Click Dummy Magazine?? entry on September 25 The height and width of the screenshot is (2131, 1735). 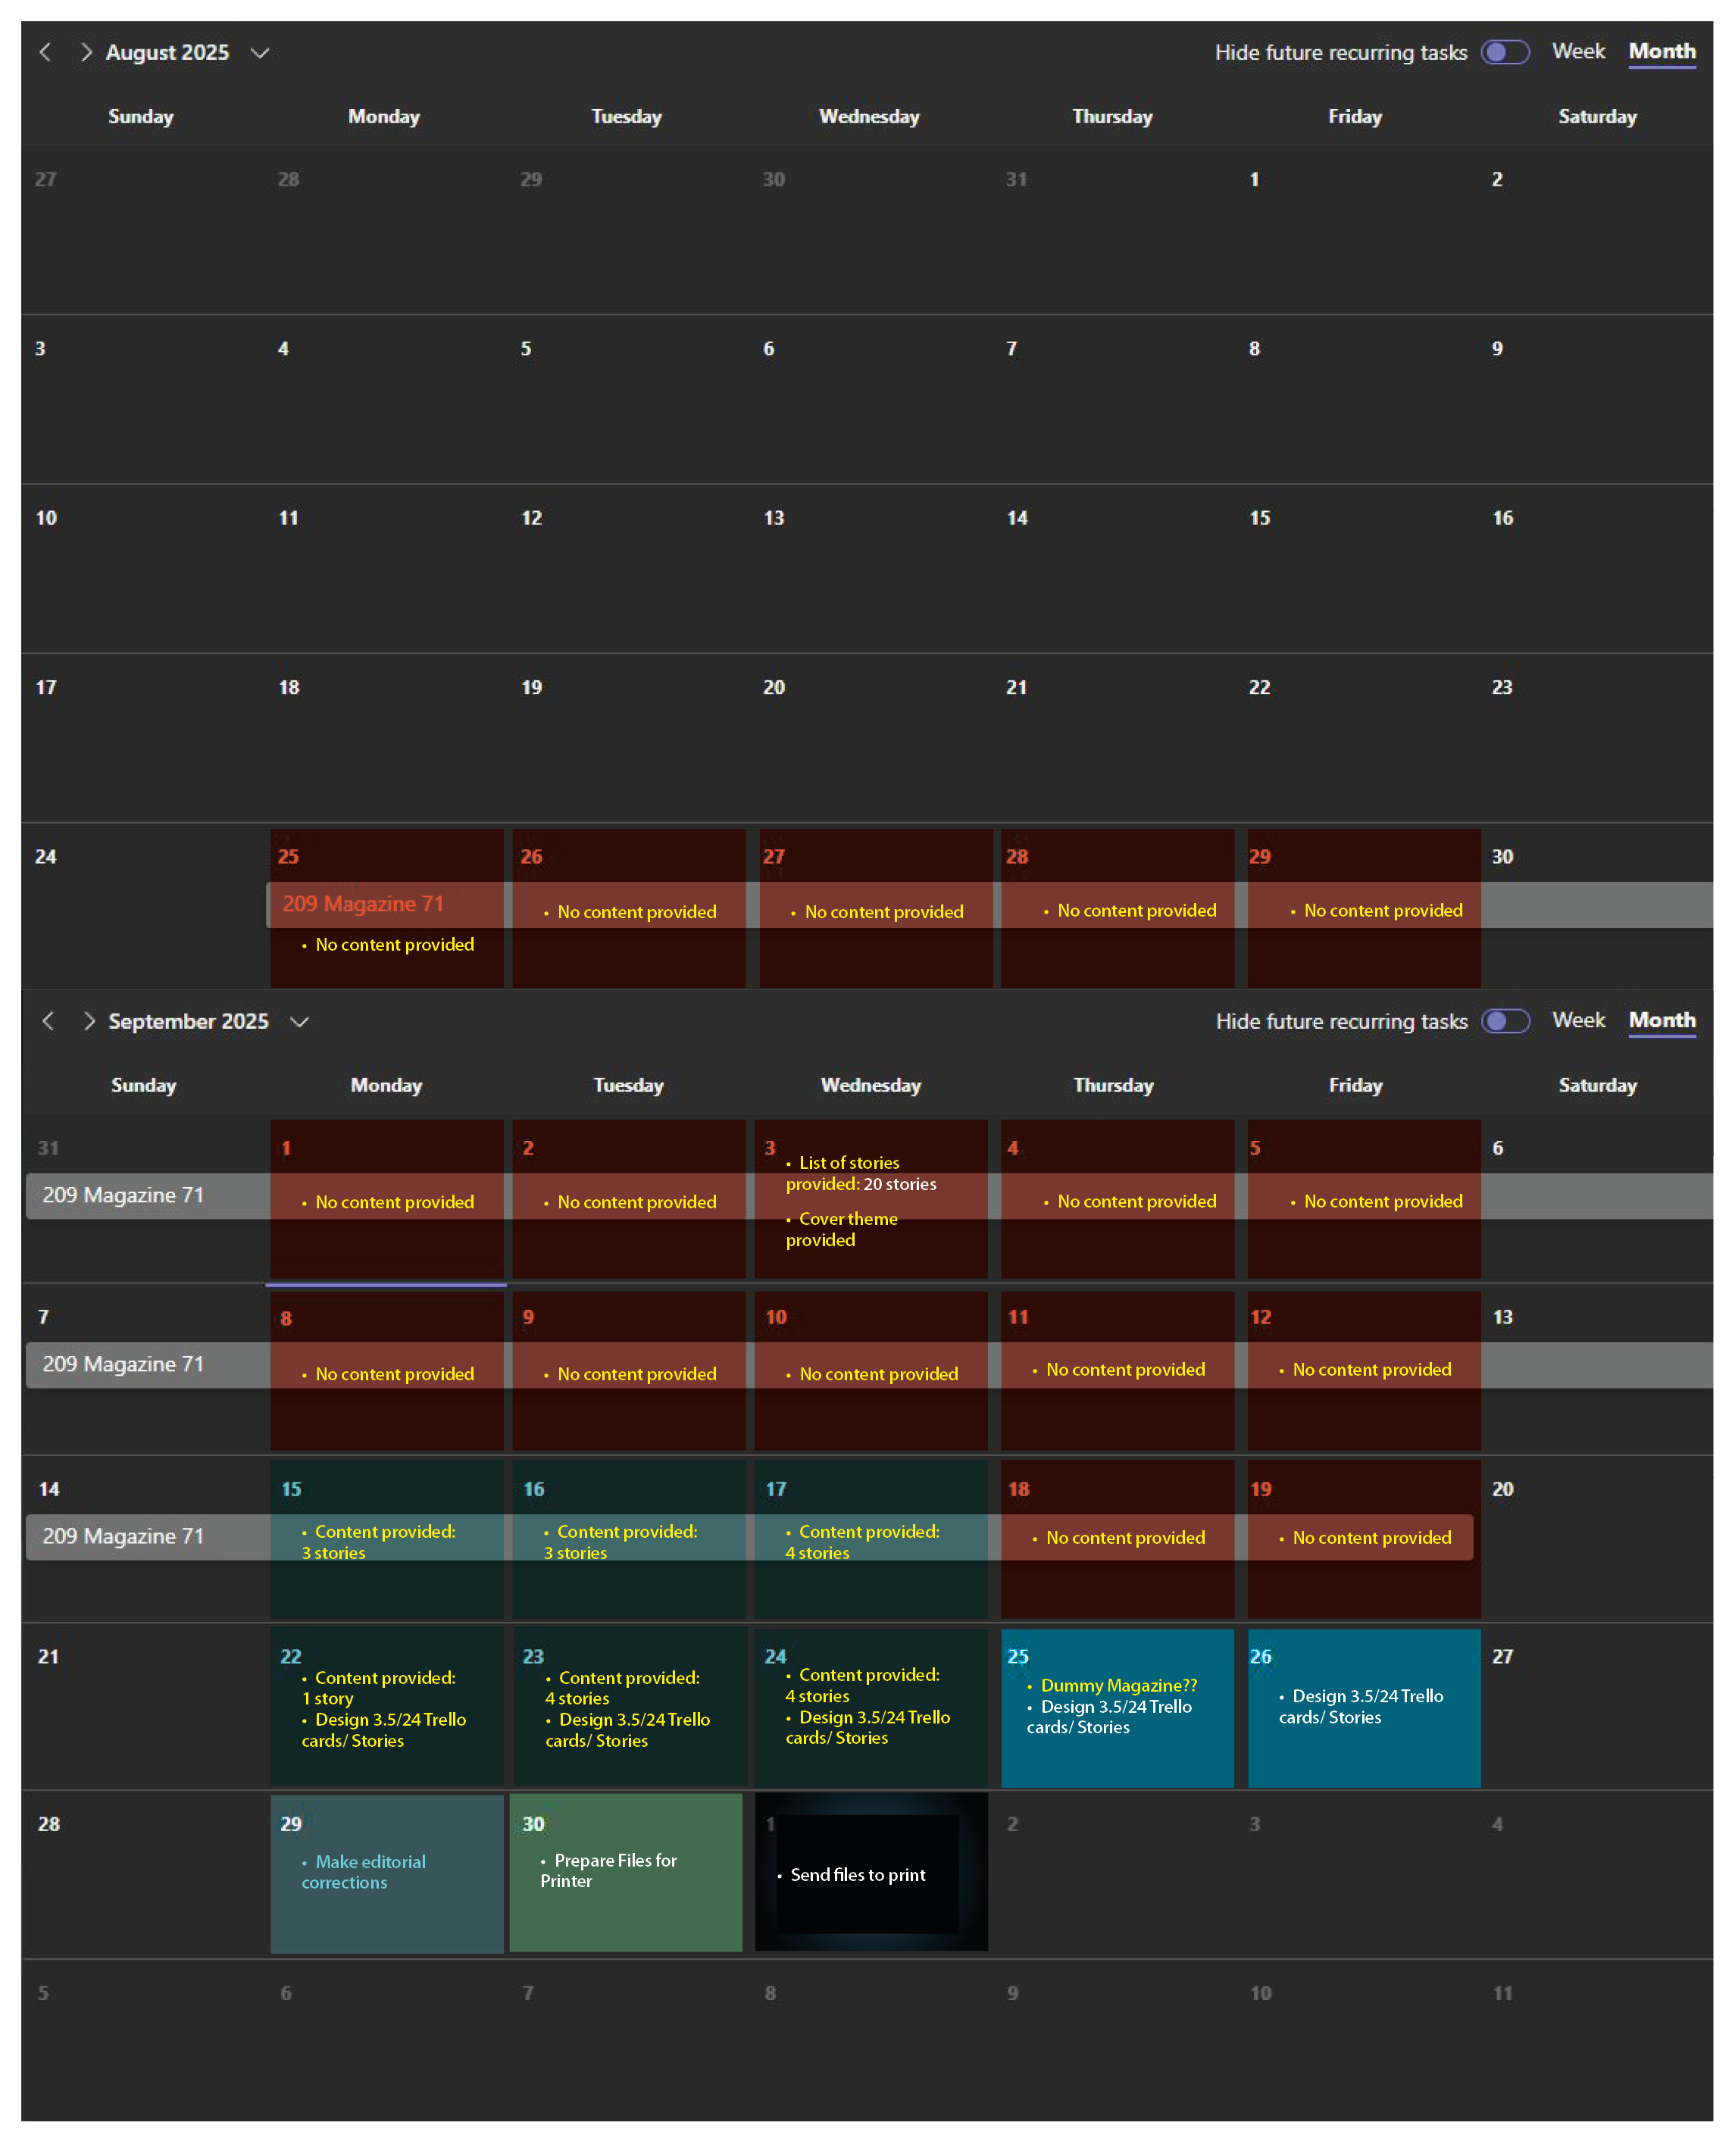(x=1118, y=1686)
